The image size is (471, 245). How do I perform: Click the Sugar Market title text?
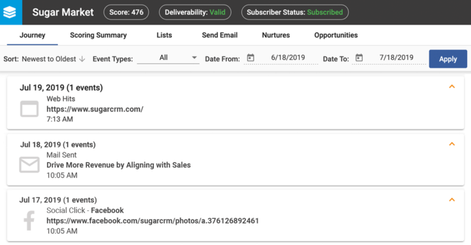(63, 12)
